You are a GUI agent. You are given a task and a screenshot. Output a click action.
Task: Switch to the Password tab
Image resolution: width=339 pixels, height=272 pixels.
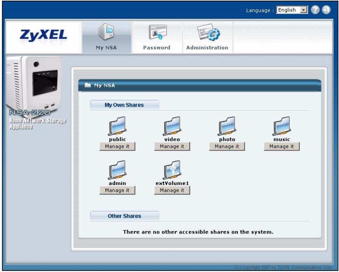pos(157,37)
